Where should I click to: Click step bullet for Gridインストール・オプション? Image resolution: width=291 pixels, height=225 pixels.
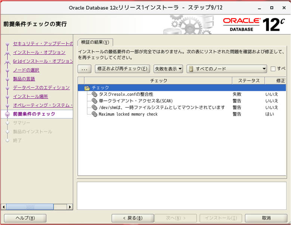[x=7, y=62]
